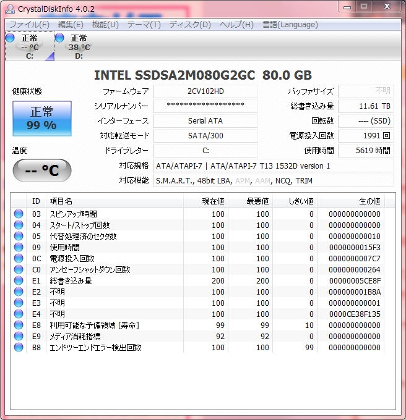Click the C: drive status orb
The width and height of the screenshot is (406, 420).
(10, 38)
